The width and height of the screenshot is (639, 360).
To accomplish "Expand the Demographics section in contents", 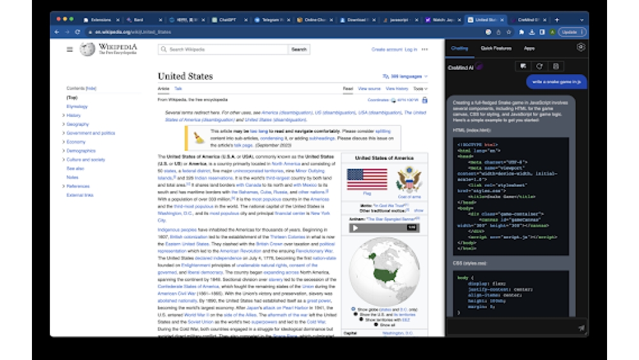I will coord(63,151).
